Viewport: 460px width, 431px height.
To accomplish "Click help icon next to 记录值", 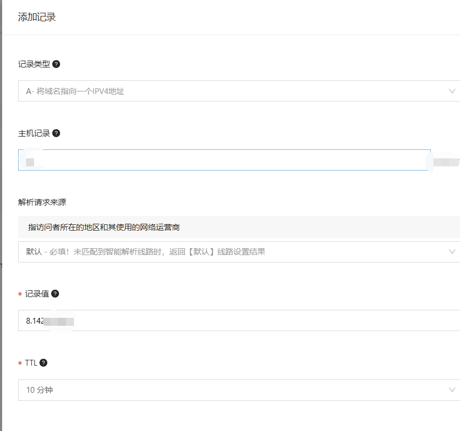I will [55, 294].
